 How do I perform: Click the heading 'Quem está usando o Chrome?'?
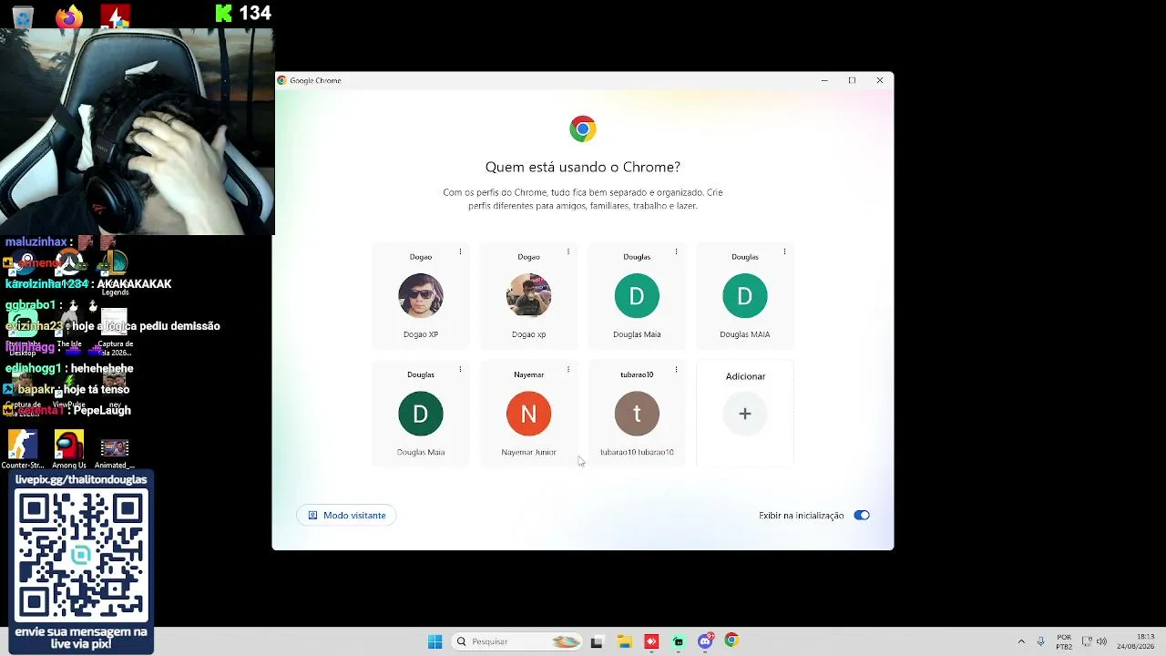[x=583, y=167]
